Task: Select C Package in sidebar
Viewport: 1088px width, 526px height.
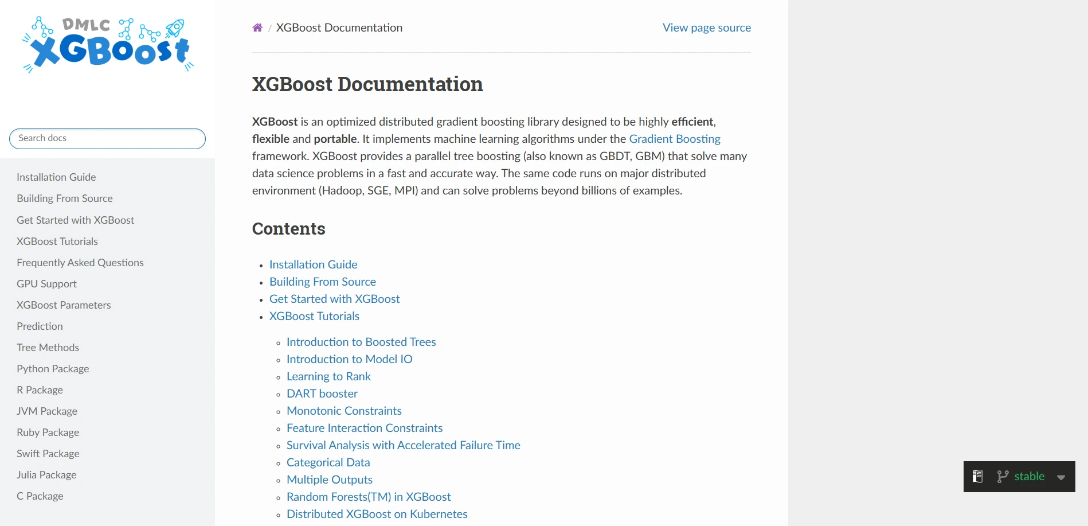Action: (40, 496)
